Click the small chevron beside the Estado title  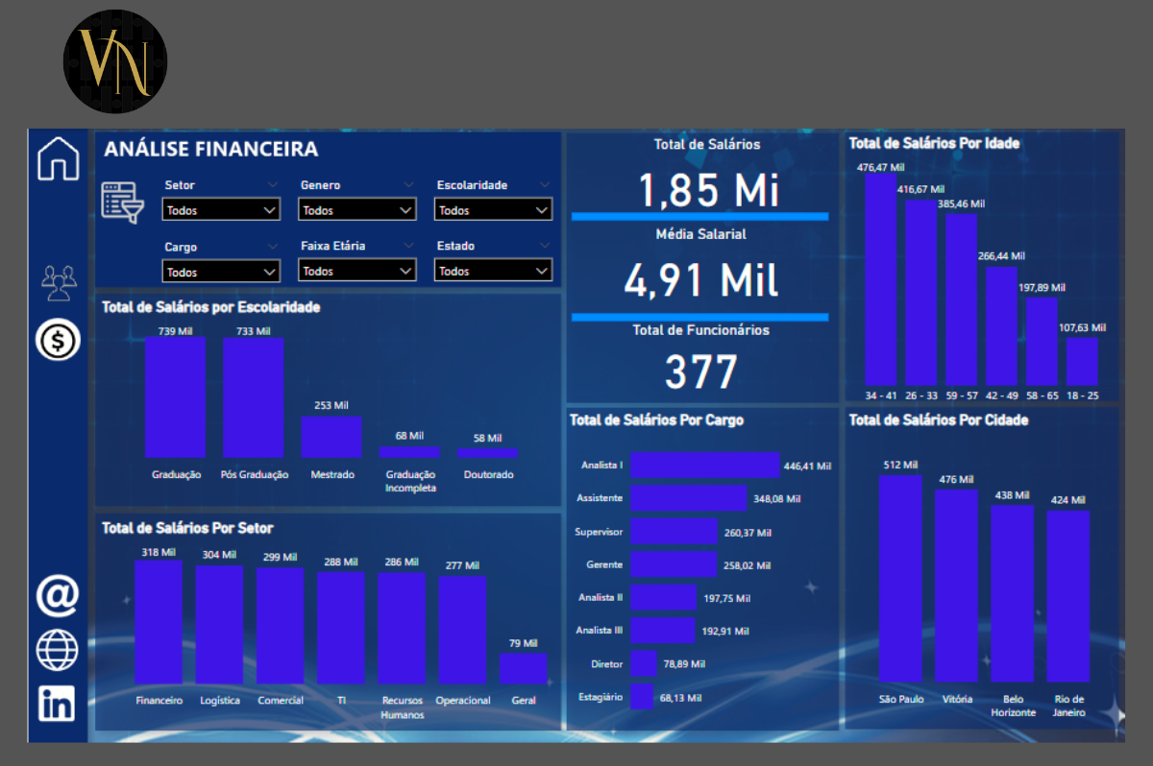546,247
